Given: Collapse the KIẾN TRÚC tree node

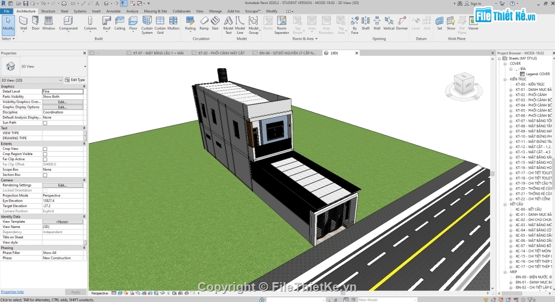Looking at the screenshot, I should 505,79.
